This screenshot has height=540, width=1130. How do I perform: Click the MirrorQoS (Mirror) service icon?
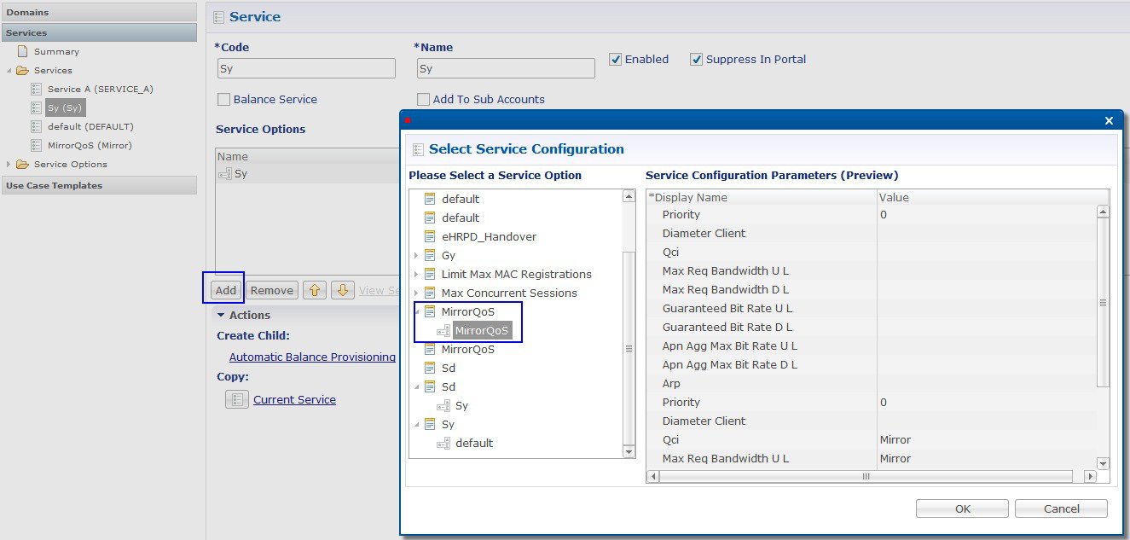(x=36, y=145)
